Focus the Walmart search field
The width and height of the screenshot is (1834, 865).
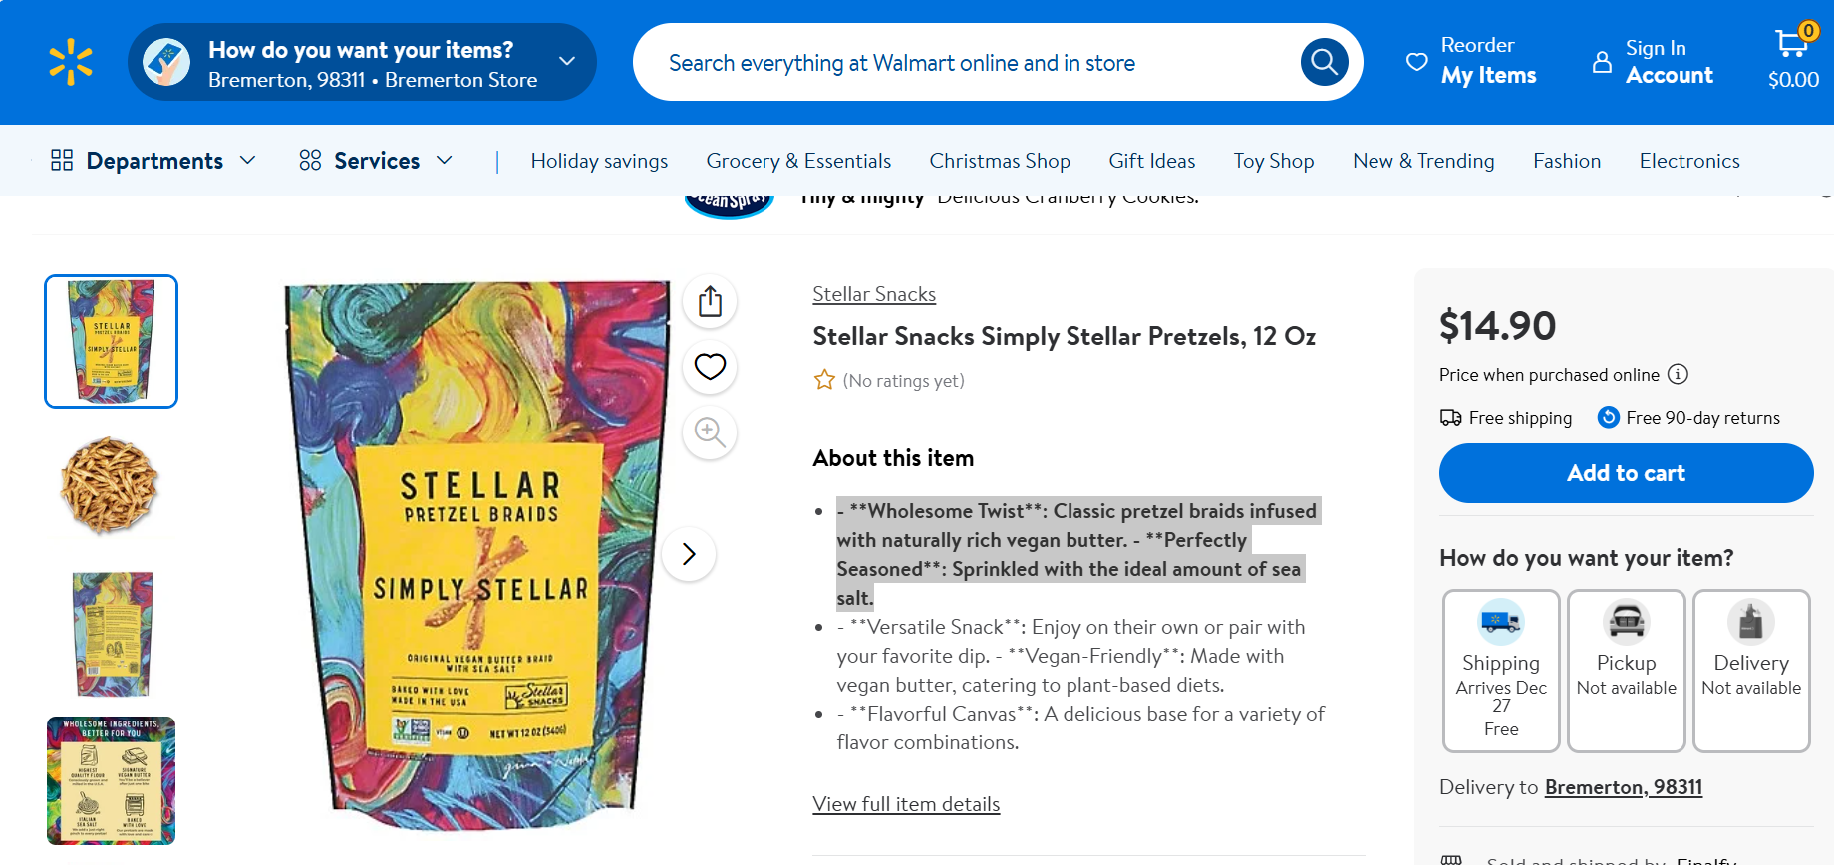click(957, 63)
